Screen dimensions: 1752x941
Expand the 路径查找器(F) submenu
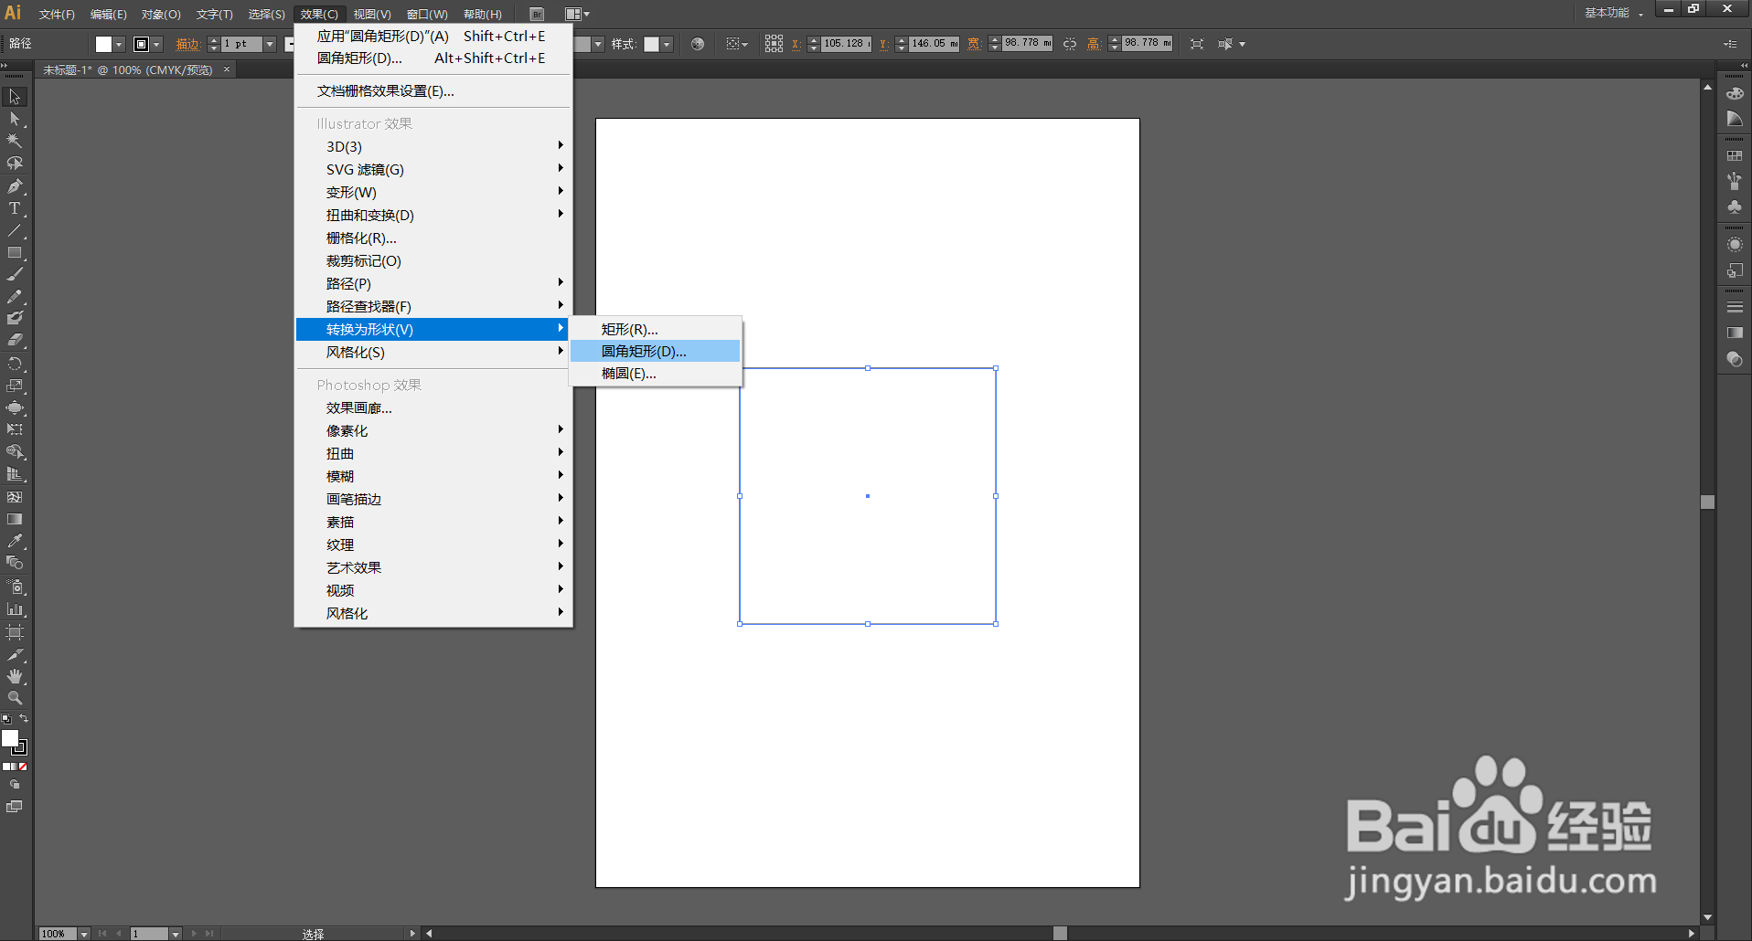(x=433, y=306)
